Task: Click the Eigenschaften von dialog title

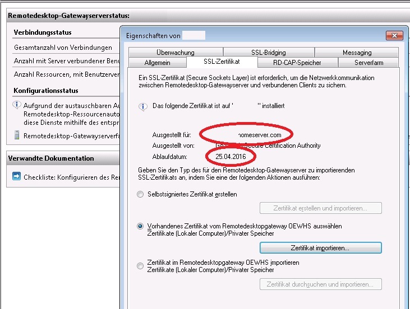Action: (153, 36)
